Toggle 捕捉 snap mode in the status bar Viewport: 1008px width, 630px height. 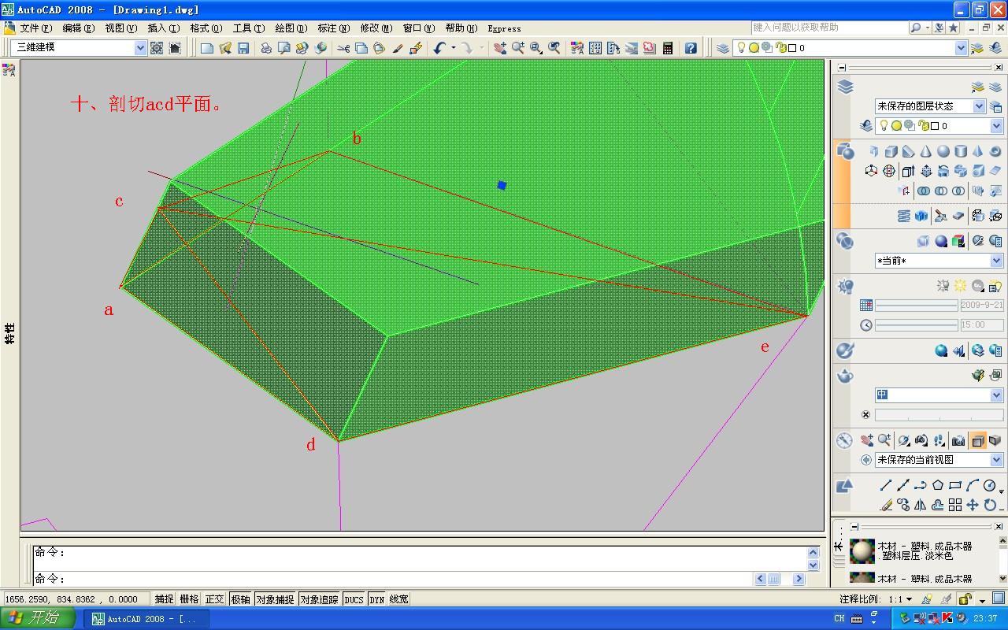pyautogui.click(x=164, y=599)
